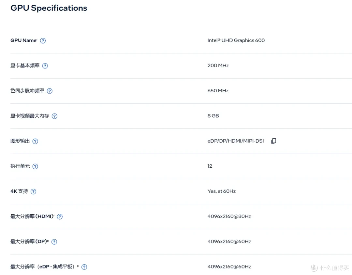Open help tooltip for 显卡视频最大内存
The height and width of the screenshot is (275, 352).
point(54,116)
